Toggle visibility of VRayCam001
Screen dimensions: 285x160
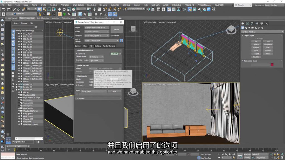click(x=19, y=108)
